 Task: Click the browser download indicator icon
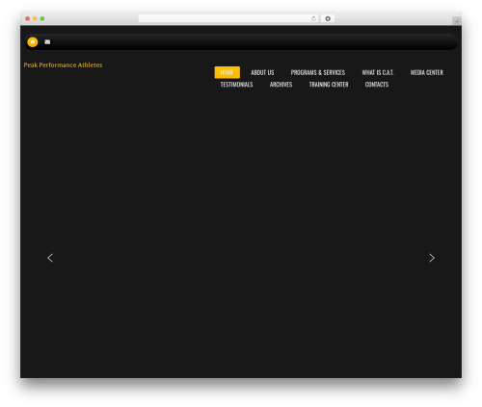(328, 18)
